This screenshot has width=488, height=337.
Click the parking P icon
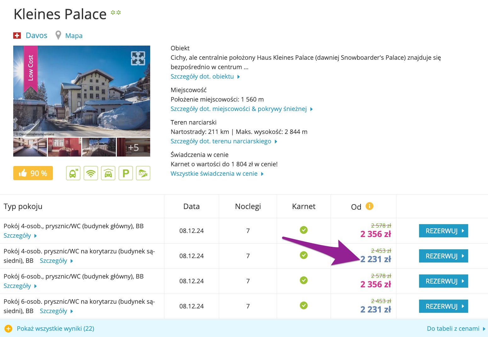point(126,173)
